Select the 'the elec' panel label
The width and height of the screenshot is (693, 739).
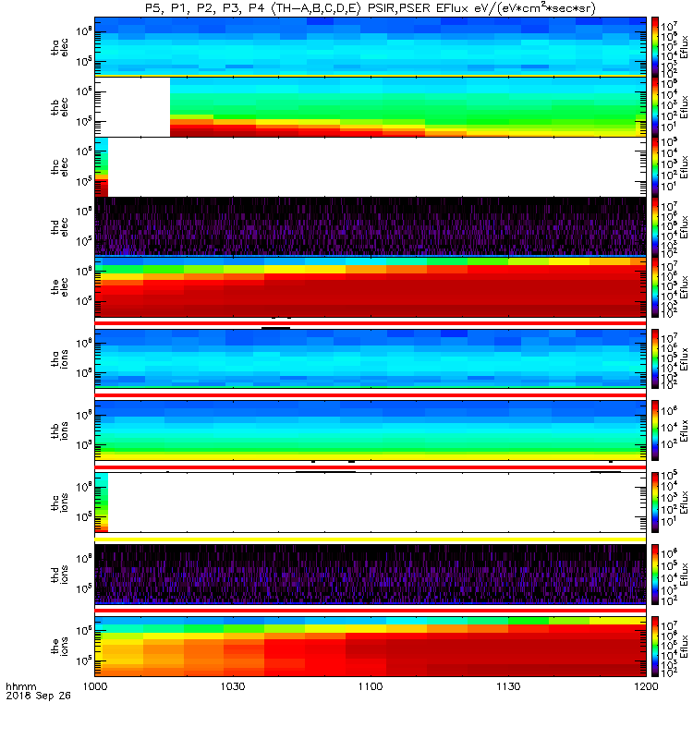(x=60, y=286)
